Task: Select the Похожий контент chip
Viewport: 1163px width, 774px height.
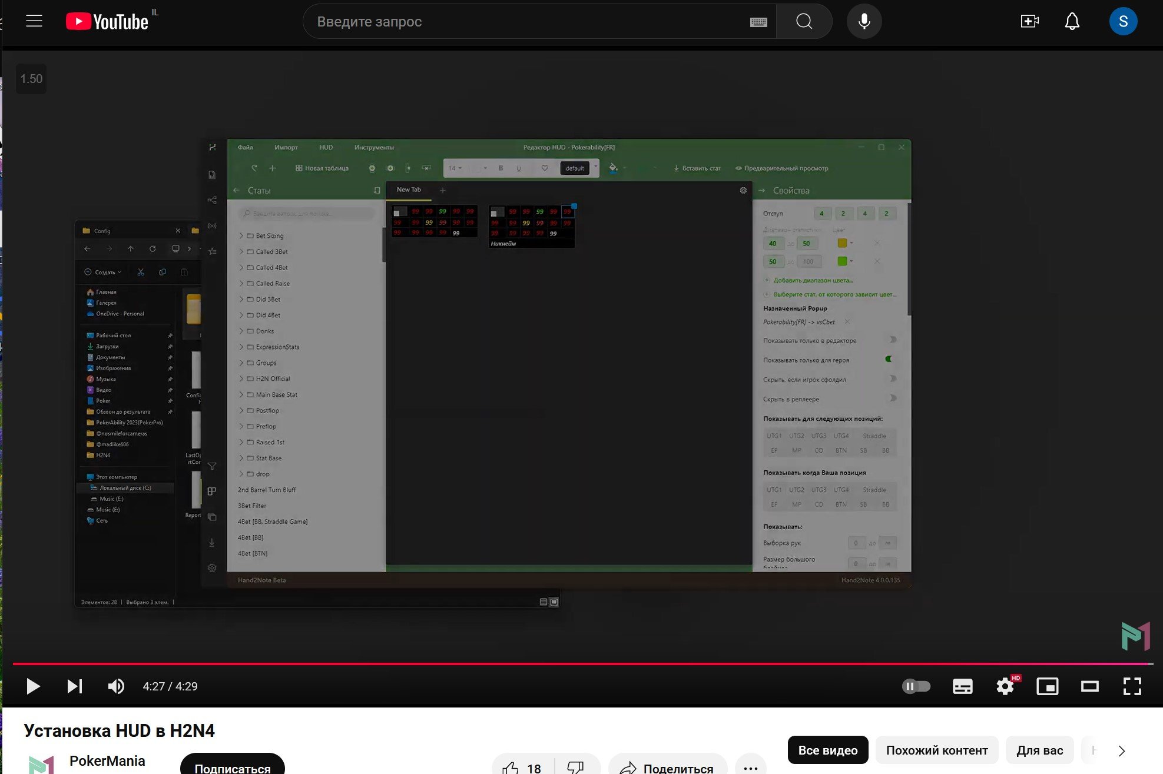Action: point(937,750)
